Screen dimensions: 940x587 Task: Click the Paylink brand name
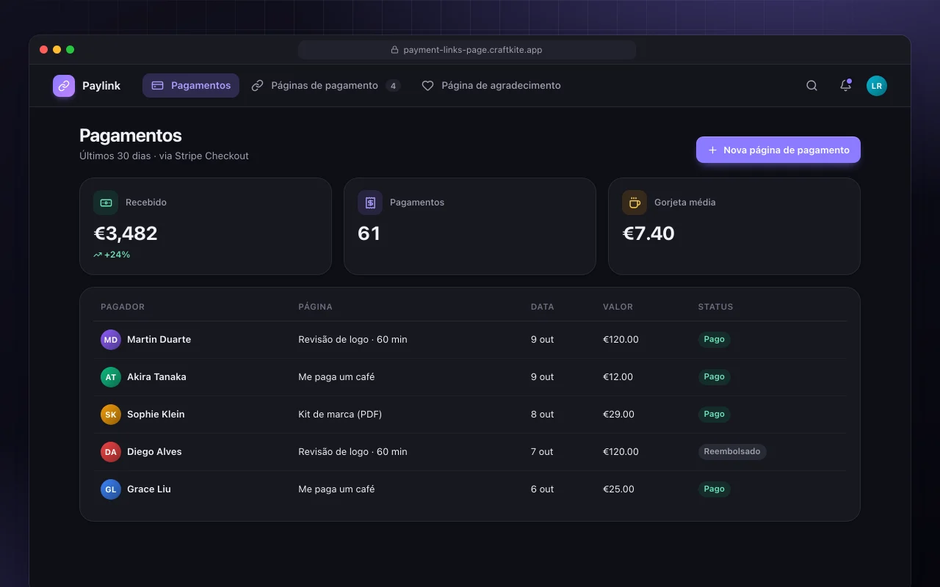(101, 86)
